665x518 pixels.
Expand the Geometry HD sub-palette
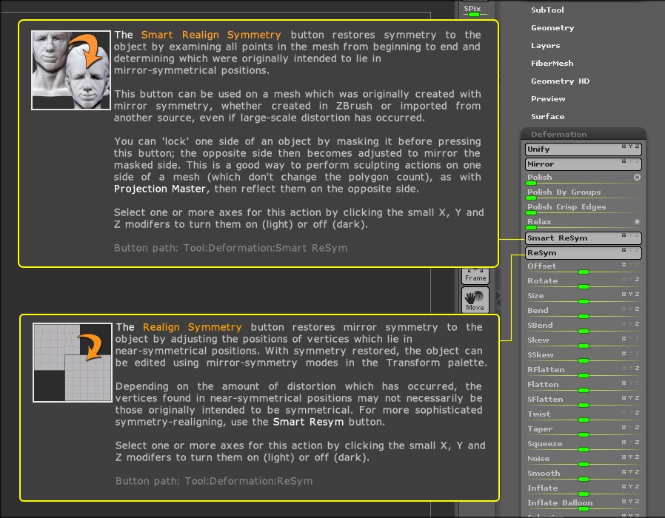pos(561,81)
